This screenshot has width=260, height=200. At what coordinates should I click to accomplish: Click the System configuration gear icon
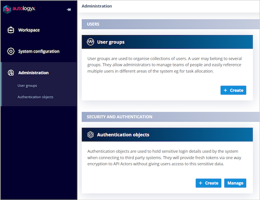11,51
